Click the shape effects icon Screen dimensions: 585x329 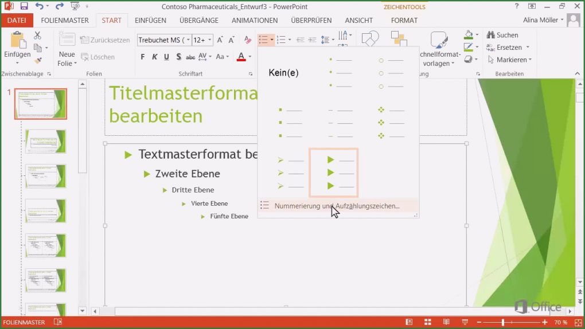pyautogui.click(x=468, y=59)
